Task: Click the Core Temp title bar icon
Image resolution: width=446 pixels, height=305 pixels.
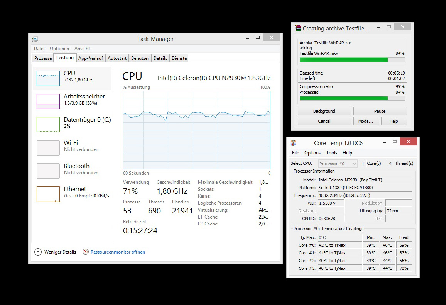Action: coord(293,143)
